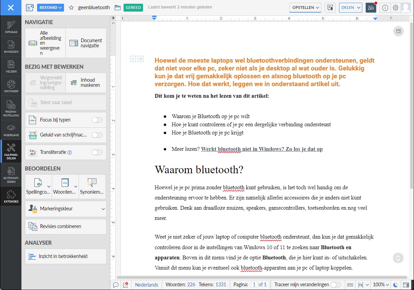The height and width of the screenshot is (290, 414).
Task: Click the page number input field
Action: 254,285
